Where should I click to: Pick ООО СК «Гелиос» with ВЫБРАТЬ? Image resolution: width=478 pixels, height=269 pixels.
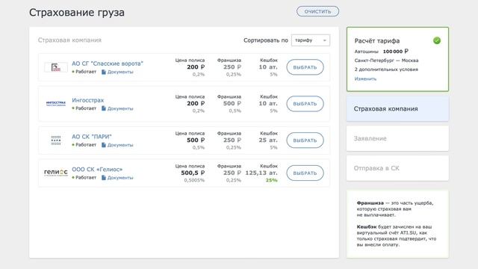305,173
